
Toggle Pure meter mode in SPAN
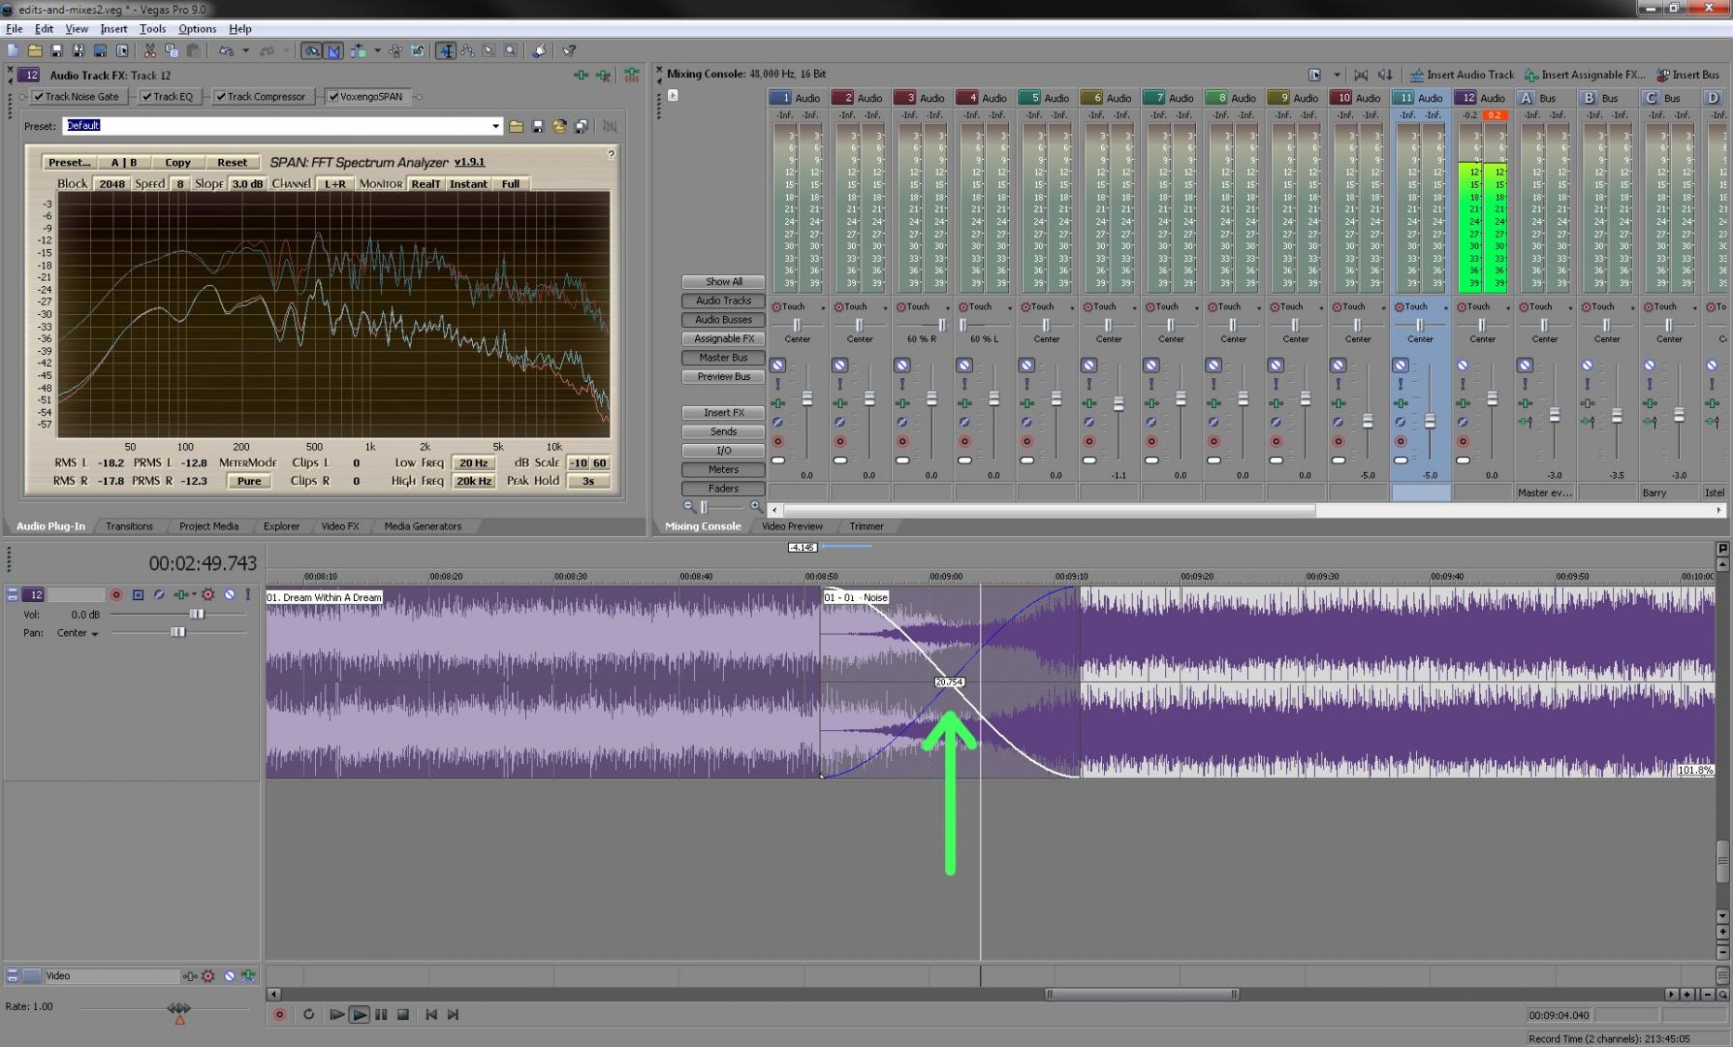tap(249, 481)
